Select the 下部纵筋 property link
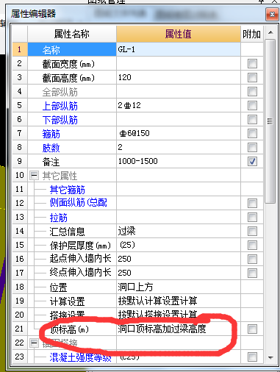This screenshot has width=280, height=372. pos(60,120)
